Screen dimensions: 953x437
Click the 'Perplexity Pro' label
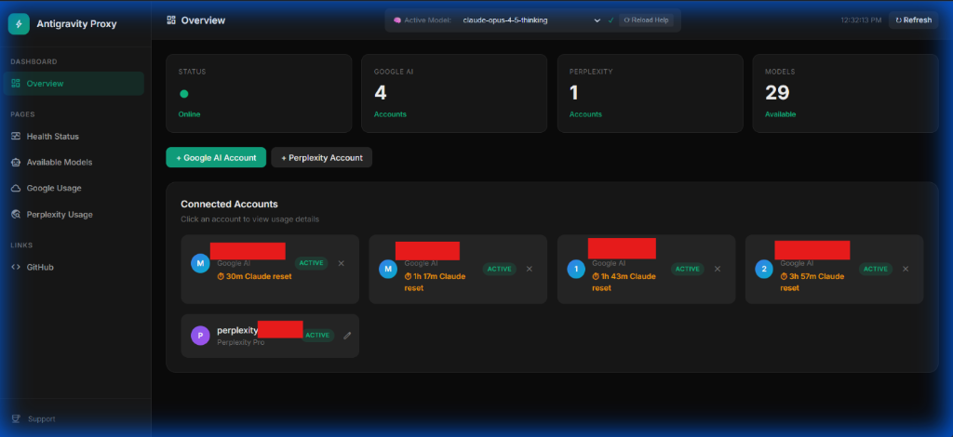(241, 342)
